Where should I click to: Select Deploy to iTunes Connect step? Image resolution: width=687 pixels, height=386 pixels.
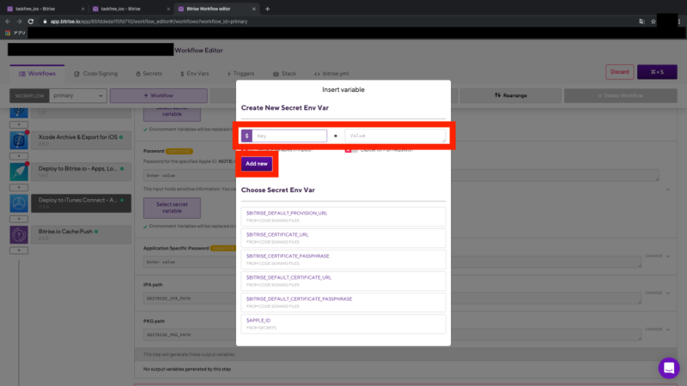[81, 203]
